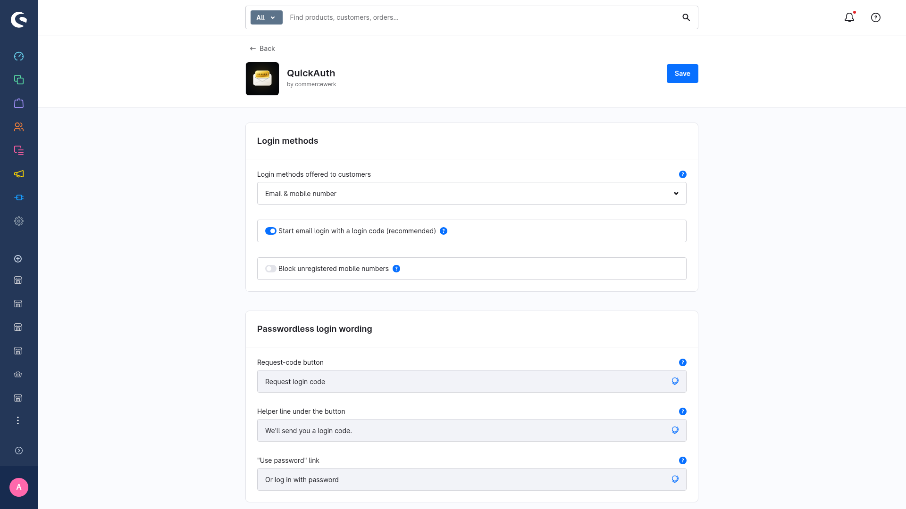Image resolution: width=906 pixels, height=509 pixels.
Task: Click the QuickAuth title text
Action: pyautogui.click(x=311, y=73)
